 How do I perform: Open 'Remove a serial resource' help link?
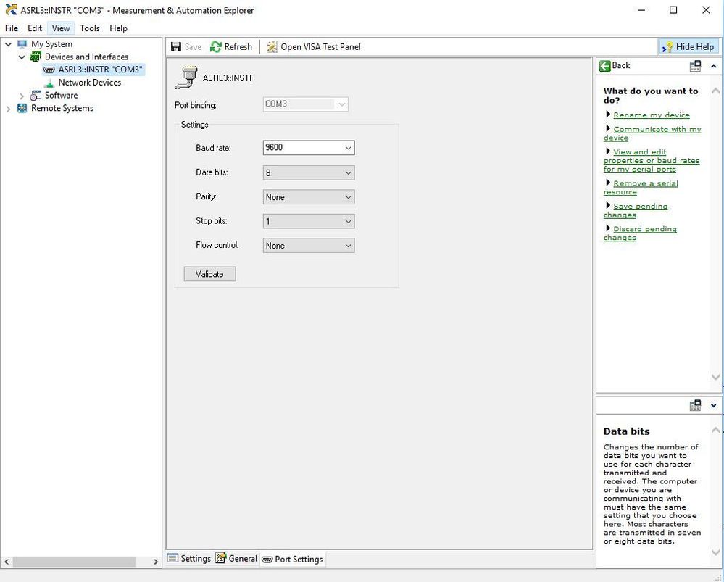pos(641,188)
